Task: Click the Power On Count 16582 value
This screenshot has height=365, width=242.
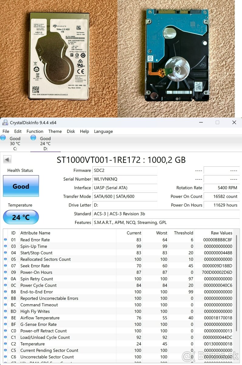Action: (x=222, y=196)
